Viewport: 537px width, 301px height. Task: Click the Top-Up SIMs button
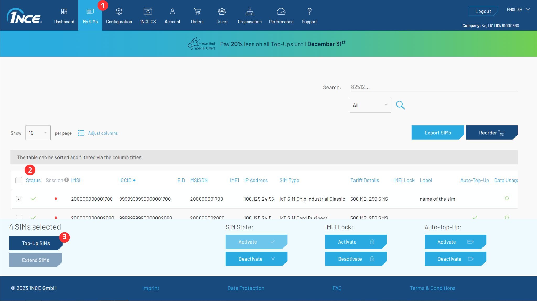coord(36,243)
